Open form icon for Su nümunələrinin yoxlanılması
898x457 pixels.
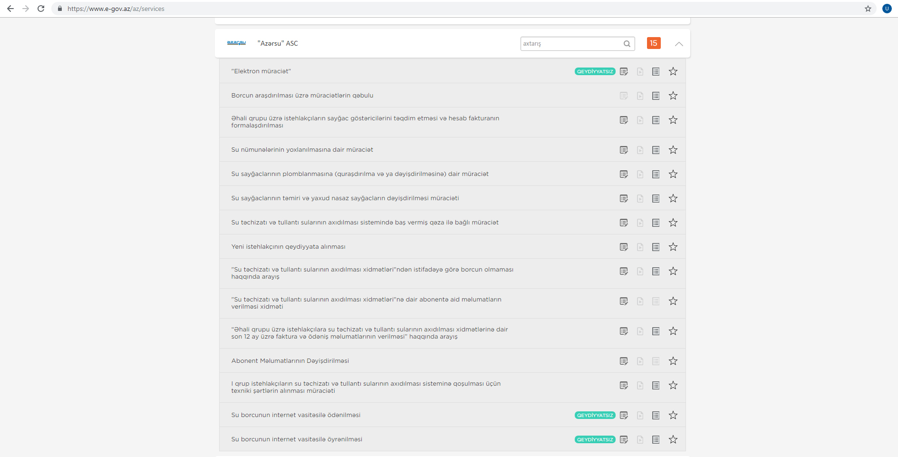pyautogui.click(x=624, y=150)
